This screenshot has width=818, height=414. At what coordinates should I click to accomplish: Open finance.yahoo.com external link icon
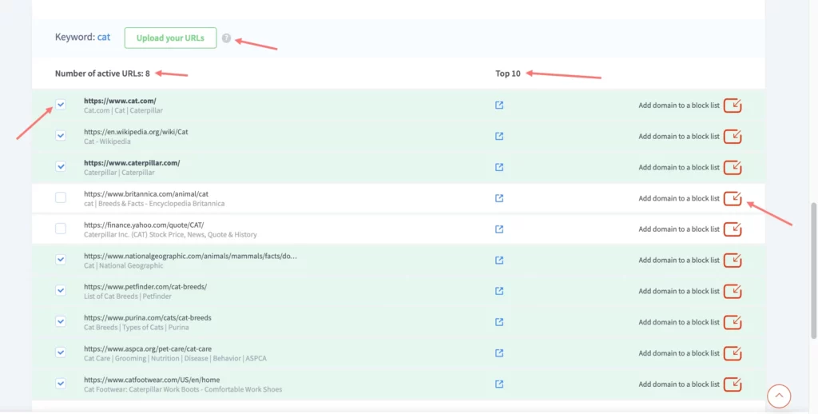(x=499, y=229)
